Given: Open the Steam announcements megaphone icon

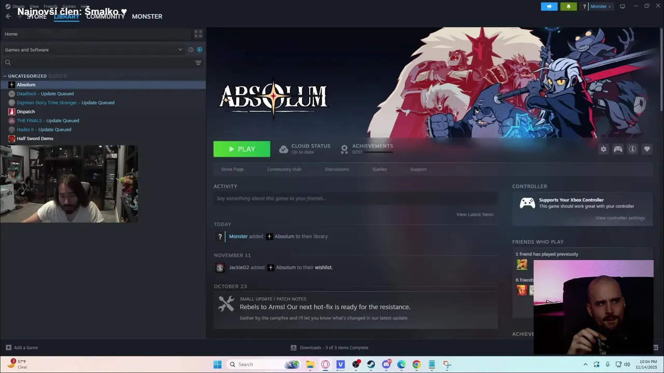Looking at the screenshot, I should (549, 6).
